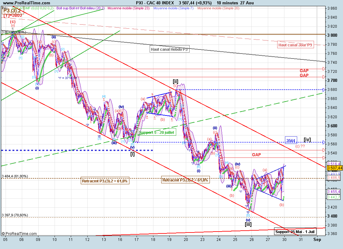This screenshot has height=249, width=343.
Task: Select the purple 3 516,4 price tag
Action: click(334, 163)
